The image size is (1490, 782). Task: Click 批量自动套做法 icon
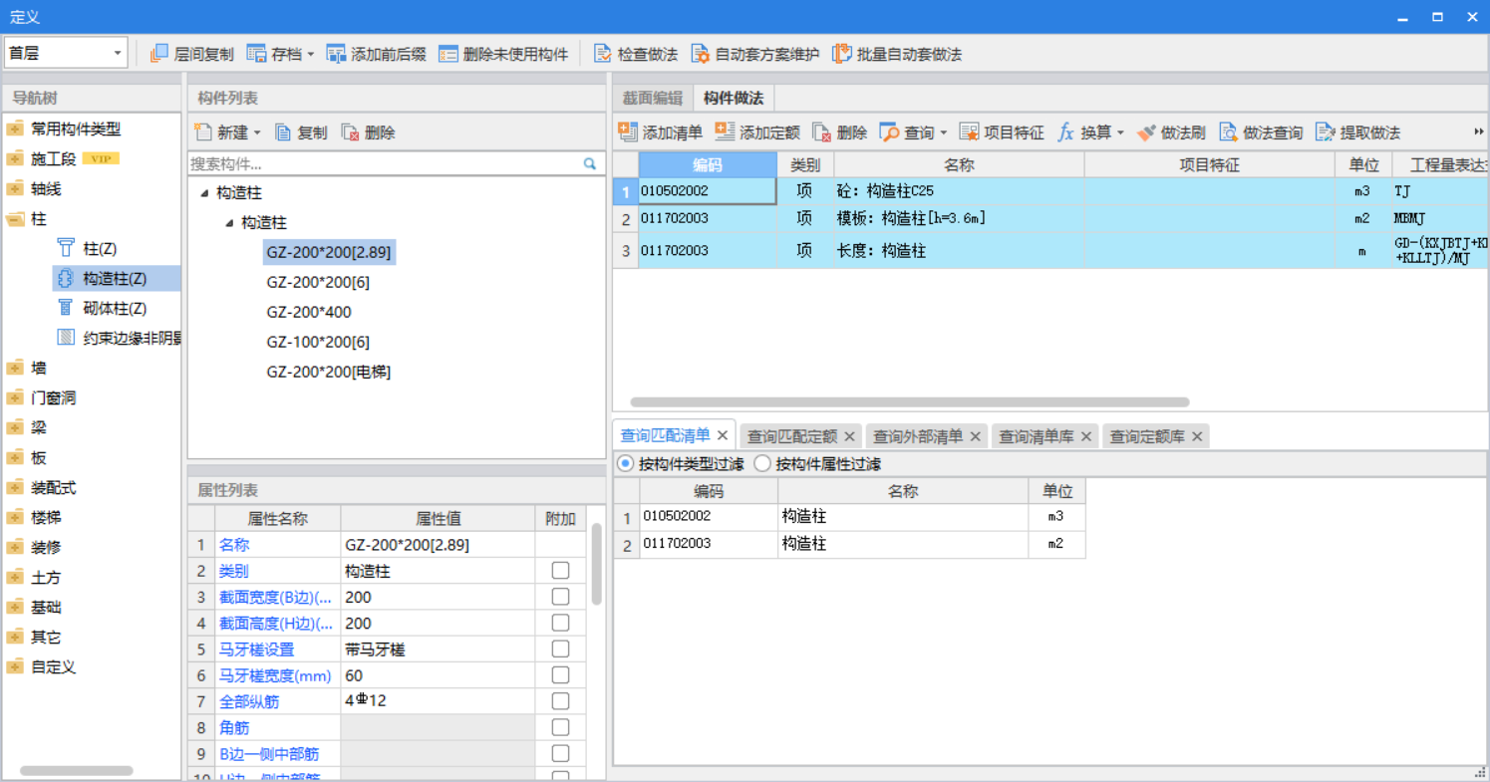tap(842, 54)
